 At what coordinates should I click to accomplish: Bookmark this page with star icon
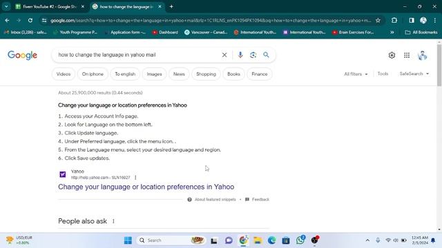point(378,20)
